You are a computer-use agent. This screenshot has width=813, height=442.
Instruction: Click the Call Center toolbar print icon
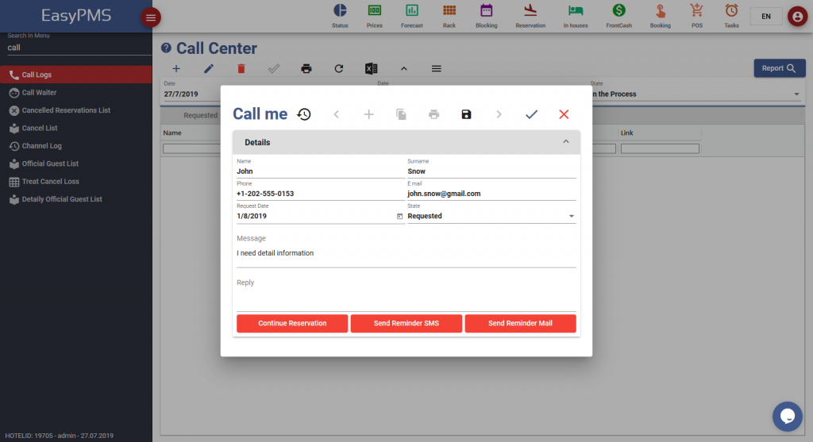coord(306,68)
